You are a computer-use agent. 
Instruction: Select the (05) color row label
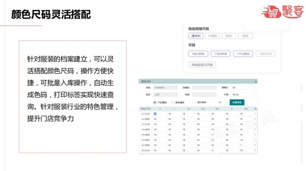coord(146,135)
